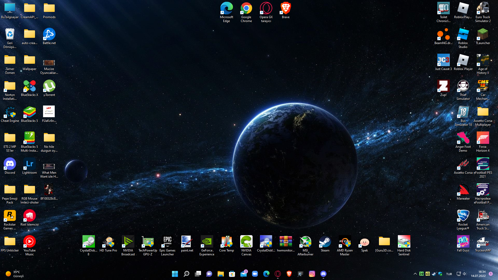Click the NVIDIA Broadcast shortcut
This screenshot has width=498, height=280.
tap(128, 246)
